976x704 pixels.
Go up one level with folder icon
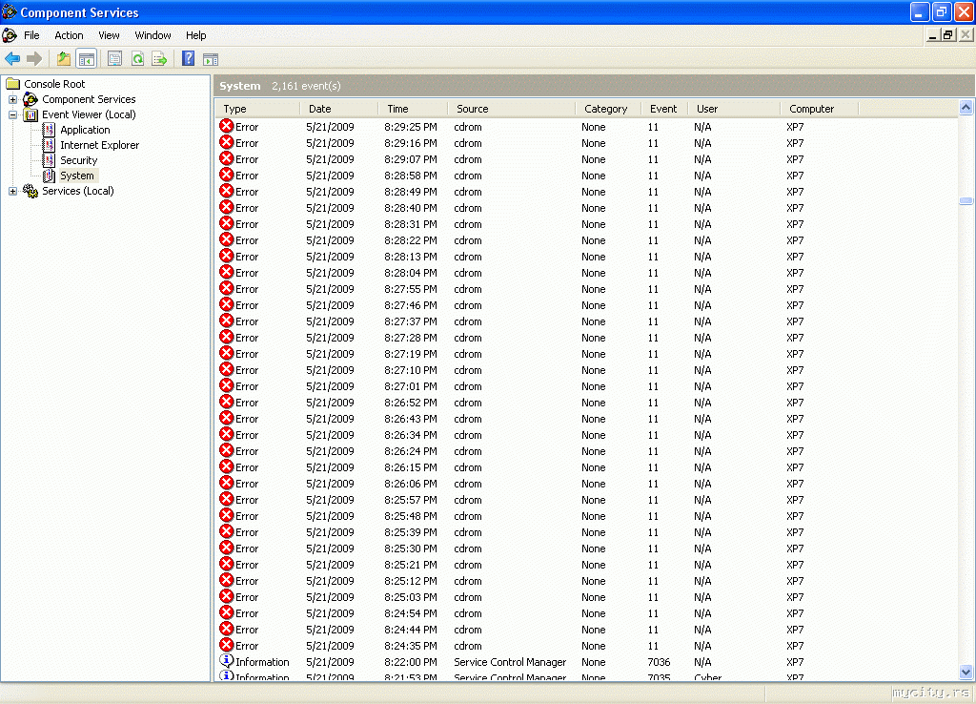[x=64, y=59]
